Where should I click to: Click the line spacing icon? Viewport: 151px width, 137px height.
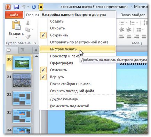(145, 23)
